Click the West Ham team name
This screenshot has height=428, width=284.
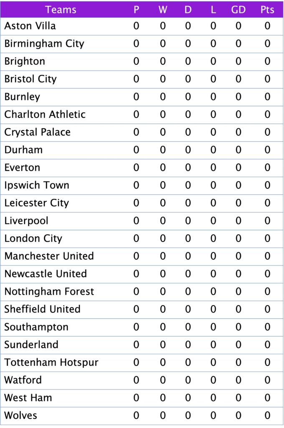(28, 398)
